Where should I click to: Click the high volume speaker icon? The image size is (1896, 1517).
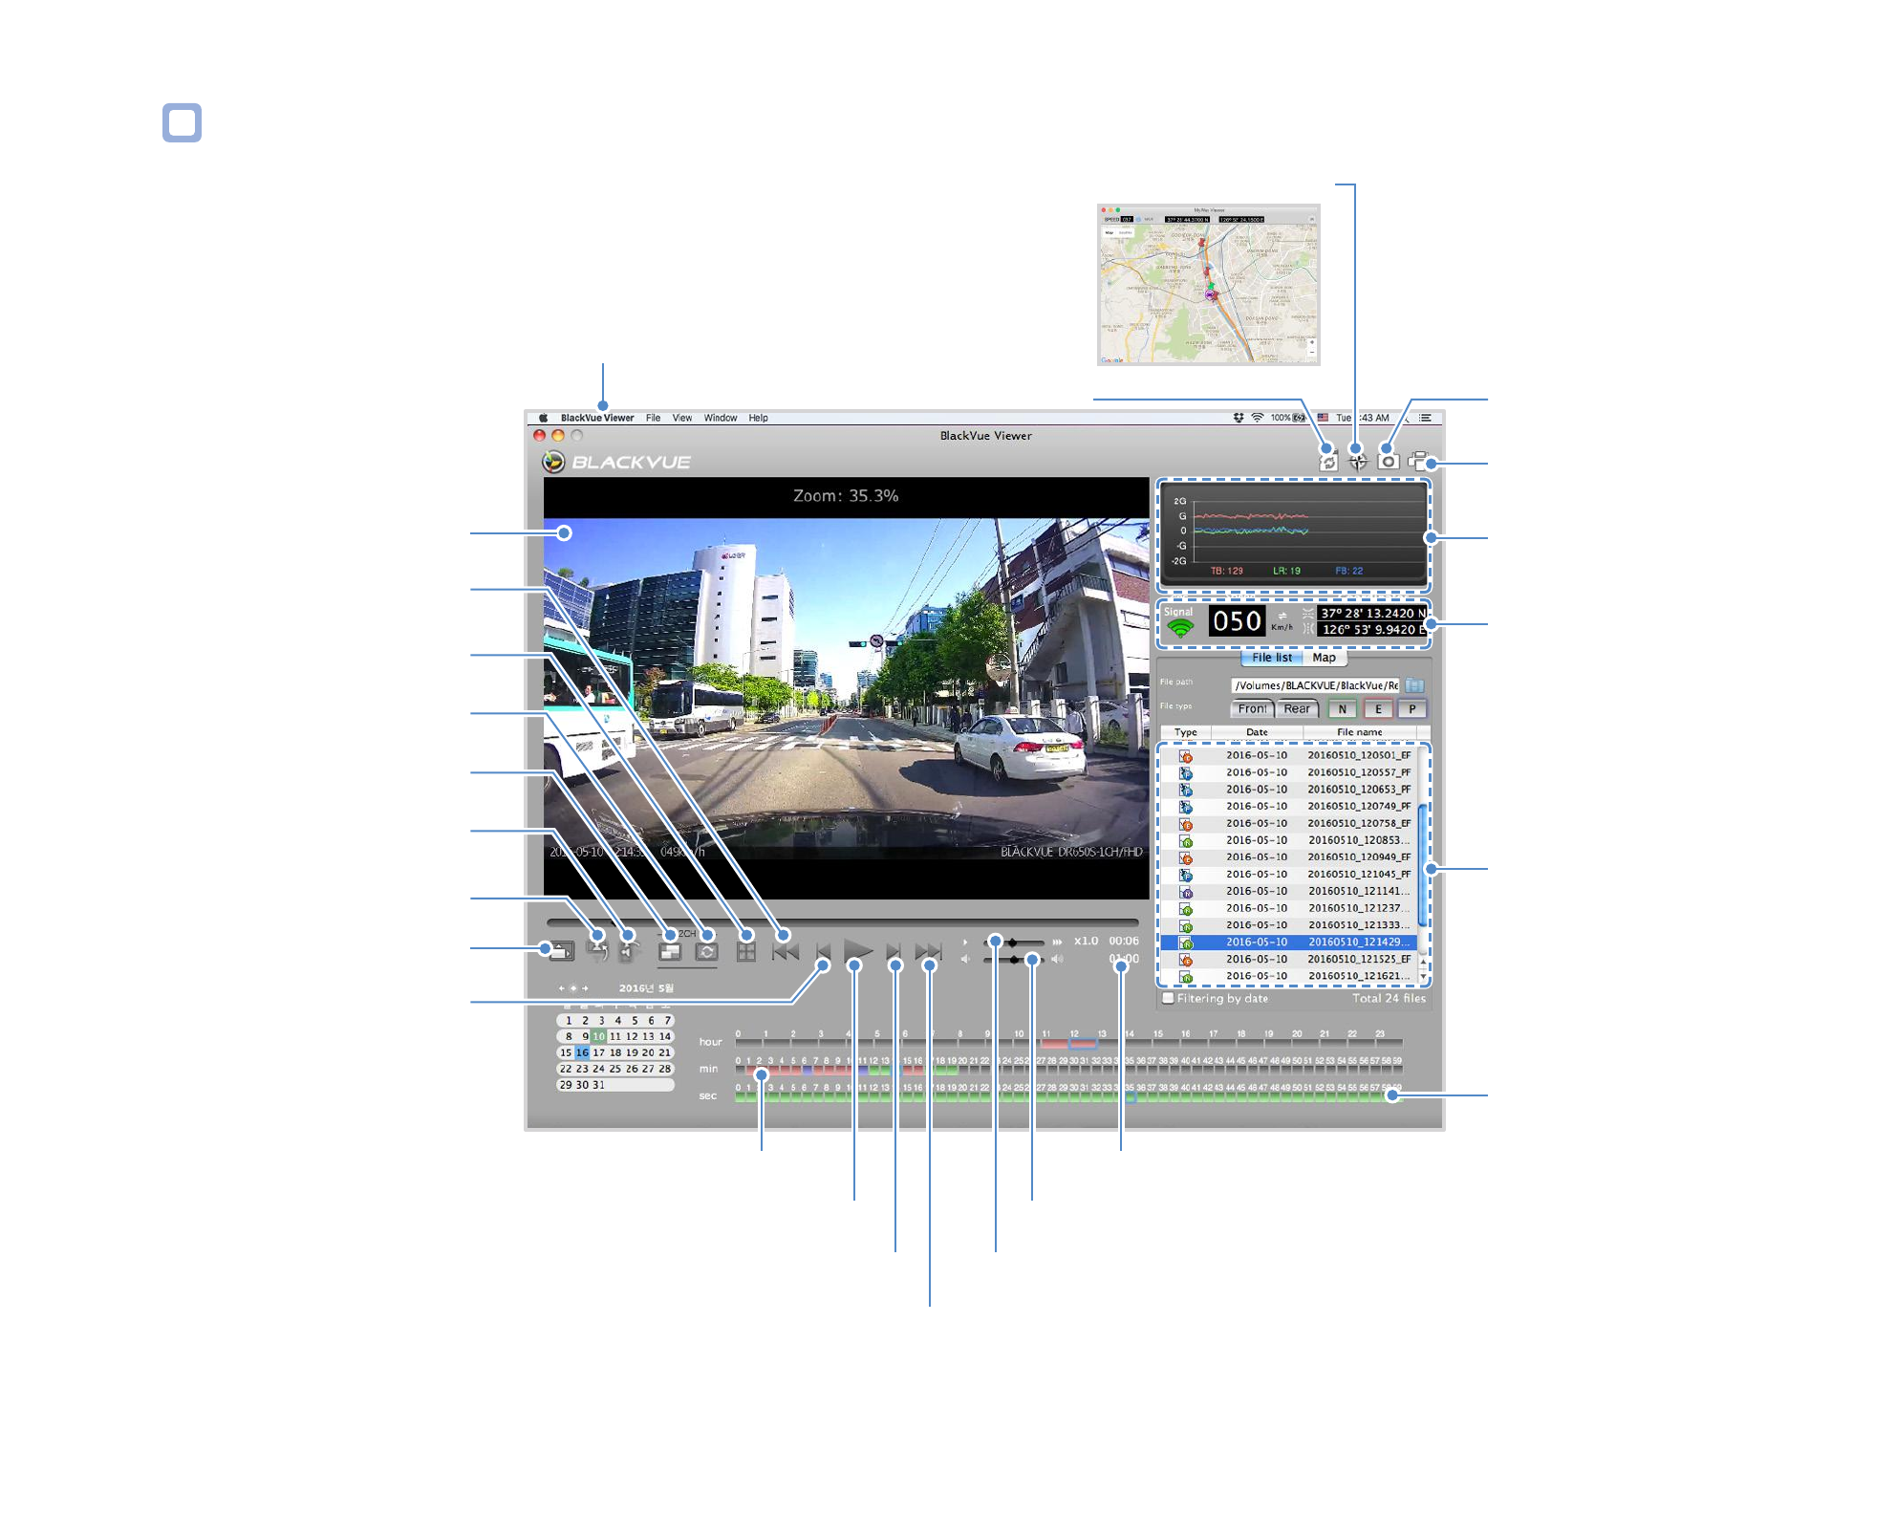click(x=1057, y=959)
